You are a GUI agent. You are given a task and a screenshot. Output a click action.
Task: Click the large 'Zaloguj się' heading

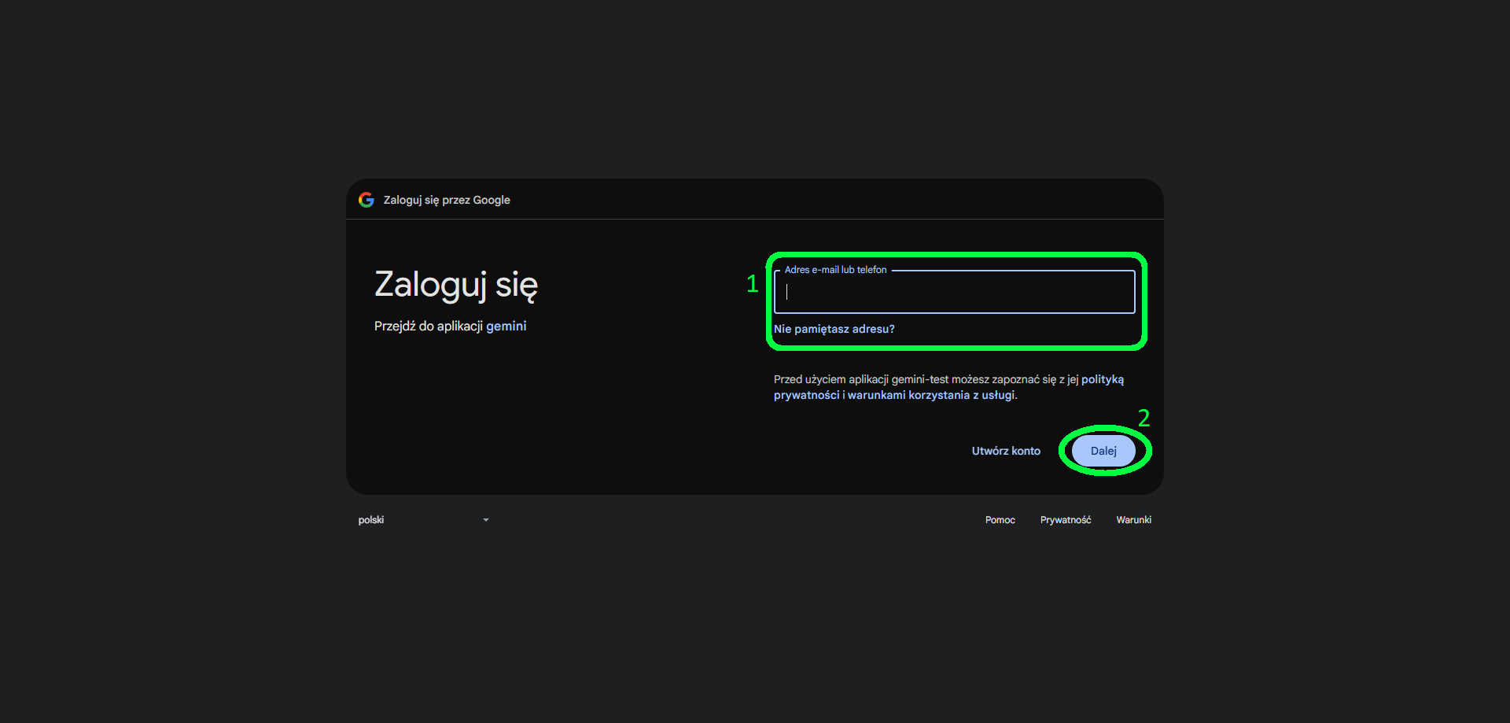tap(456, 285)
